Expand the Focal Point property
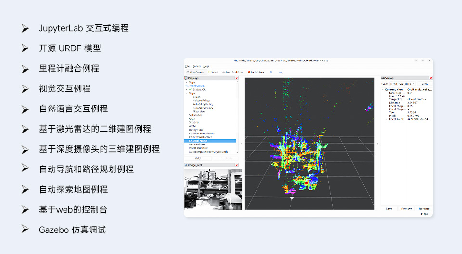The image size is (462, 254). click(x=386, y=119)
